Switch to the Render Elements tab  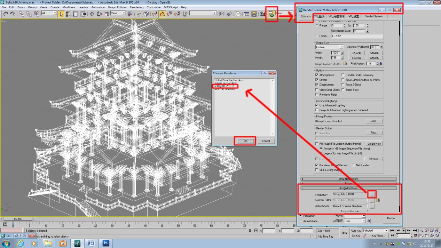pos(374,16)
